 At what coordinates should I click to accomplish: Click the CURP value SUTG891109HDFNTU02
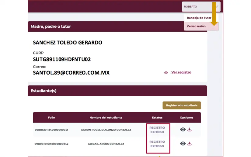[x=62, y=59]
